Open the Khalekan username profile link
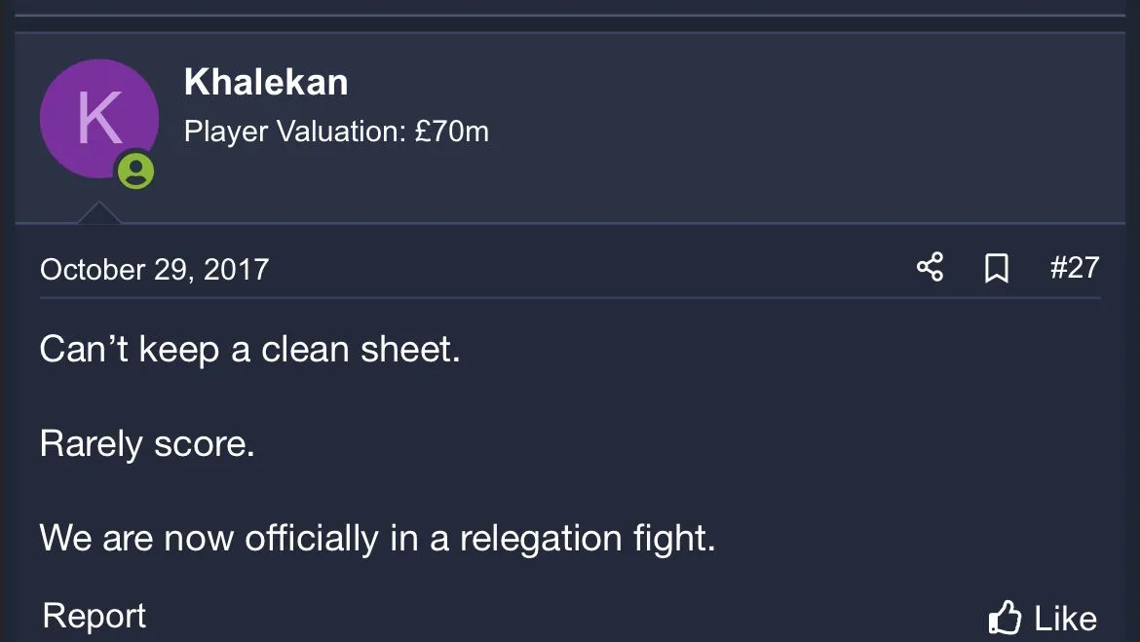The height and width of the screenshot is (642, 1140). 265,83
